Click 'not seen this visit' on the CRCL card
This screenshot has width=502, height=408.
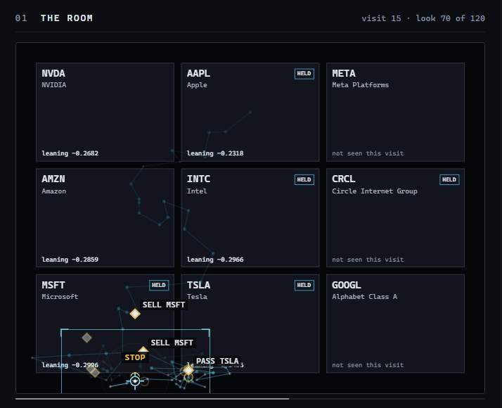368,260
